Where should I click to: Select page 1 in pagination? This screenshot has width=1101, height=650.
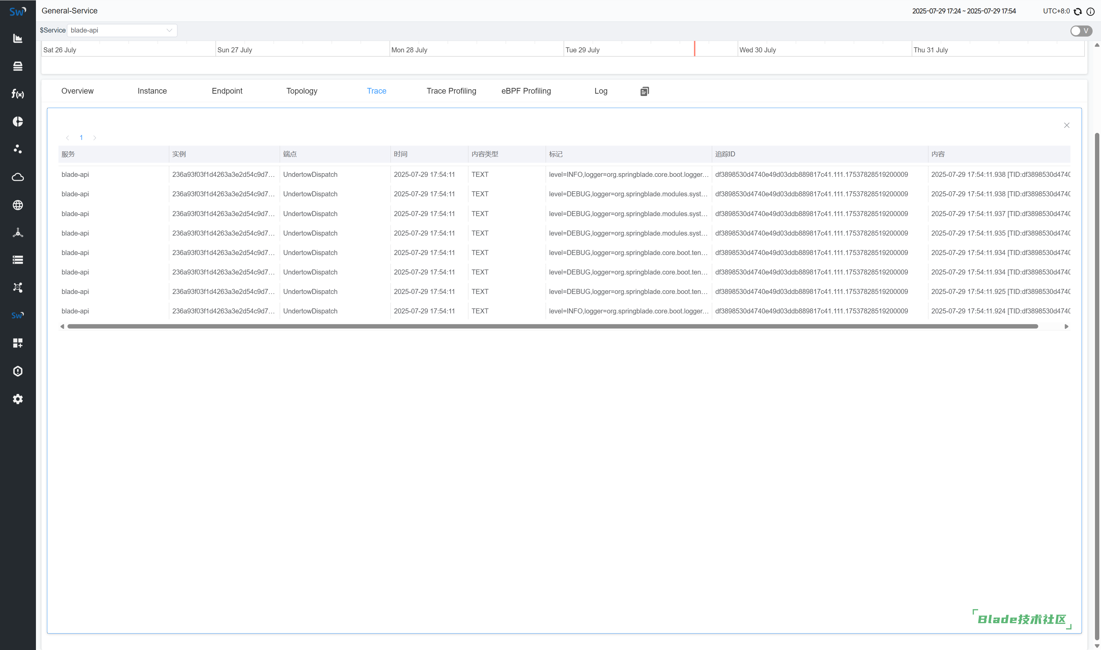point(81,138)
